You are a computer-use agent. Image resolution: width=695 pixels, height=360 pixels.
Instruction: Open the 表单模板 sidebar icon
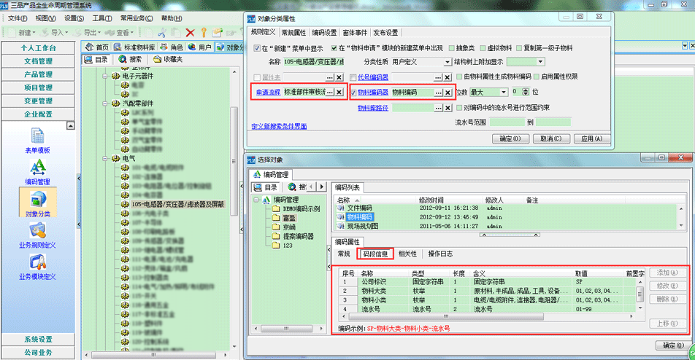[37, 138]
